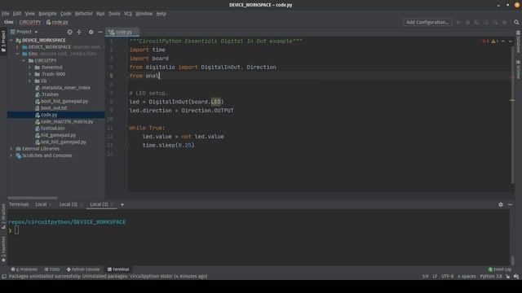Open the Project vertical sidebar tab
The image size is (522, 293).
point(3,42)
